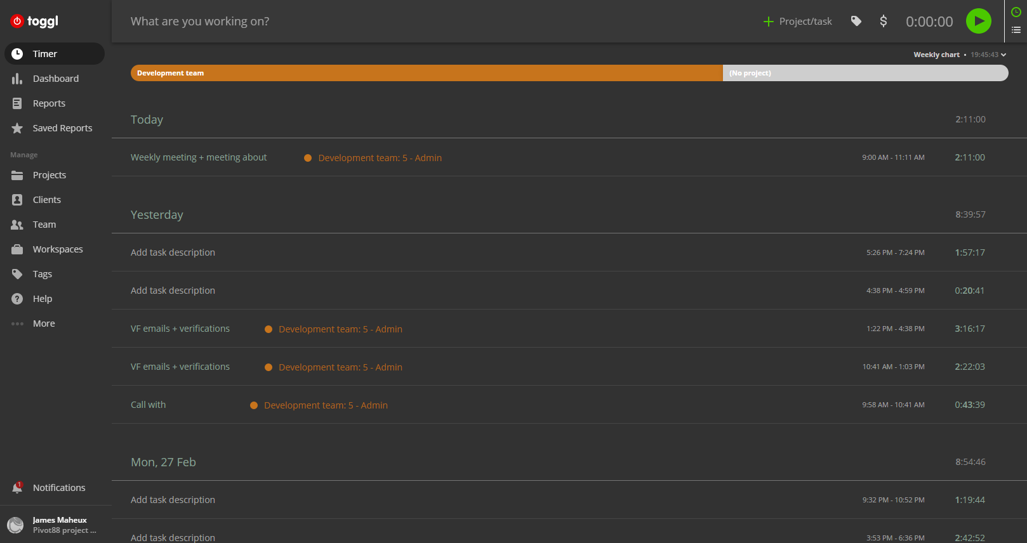Click the Reports document icon

[17, 103]
